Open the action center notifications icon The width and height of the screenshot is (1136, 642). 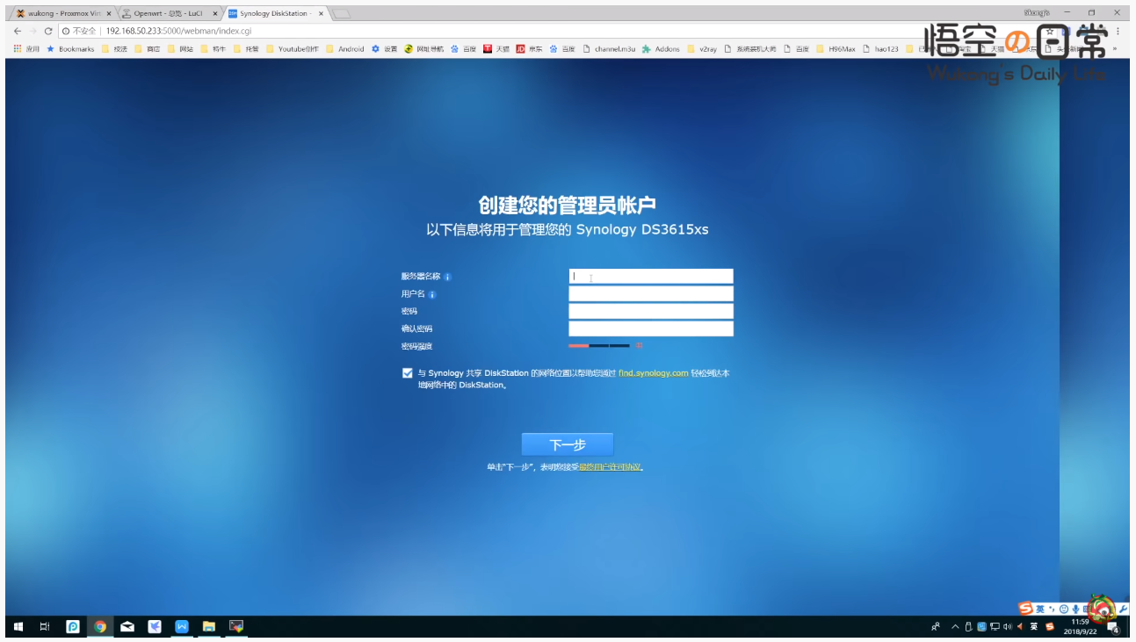tap(1113, 627)
